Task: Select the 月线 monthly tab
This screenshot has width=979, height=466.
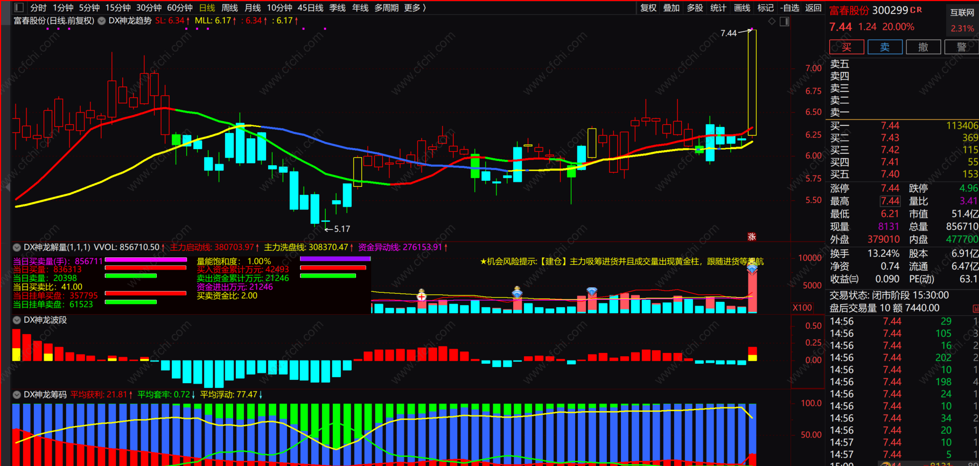Action: (x=253, y=8)
